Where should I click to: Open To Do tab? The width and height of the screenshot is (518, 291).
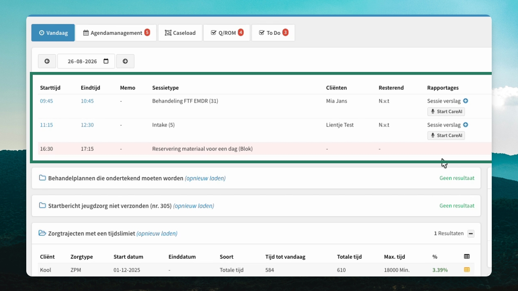(273, 33)
